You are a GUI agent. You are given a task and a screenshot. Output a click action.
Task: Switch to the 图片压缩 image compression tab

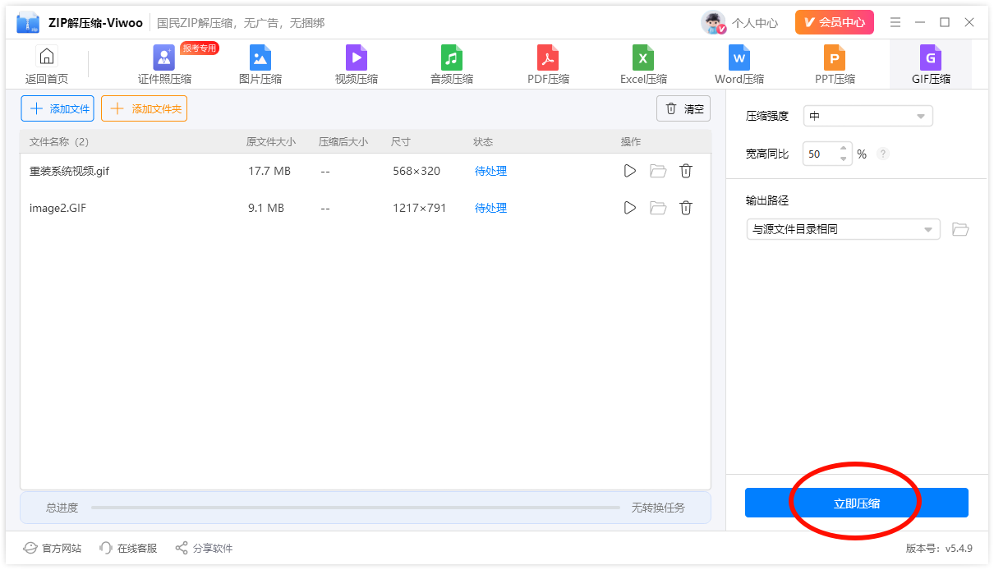pos(260,65)
